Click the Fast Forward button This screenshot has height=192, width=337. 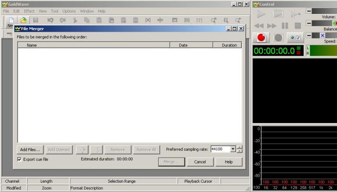click(272, 26)
